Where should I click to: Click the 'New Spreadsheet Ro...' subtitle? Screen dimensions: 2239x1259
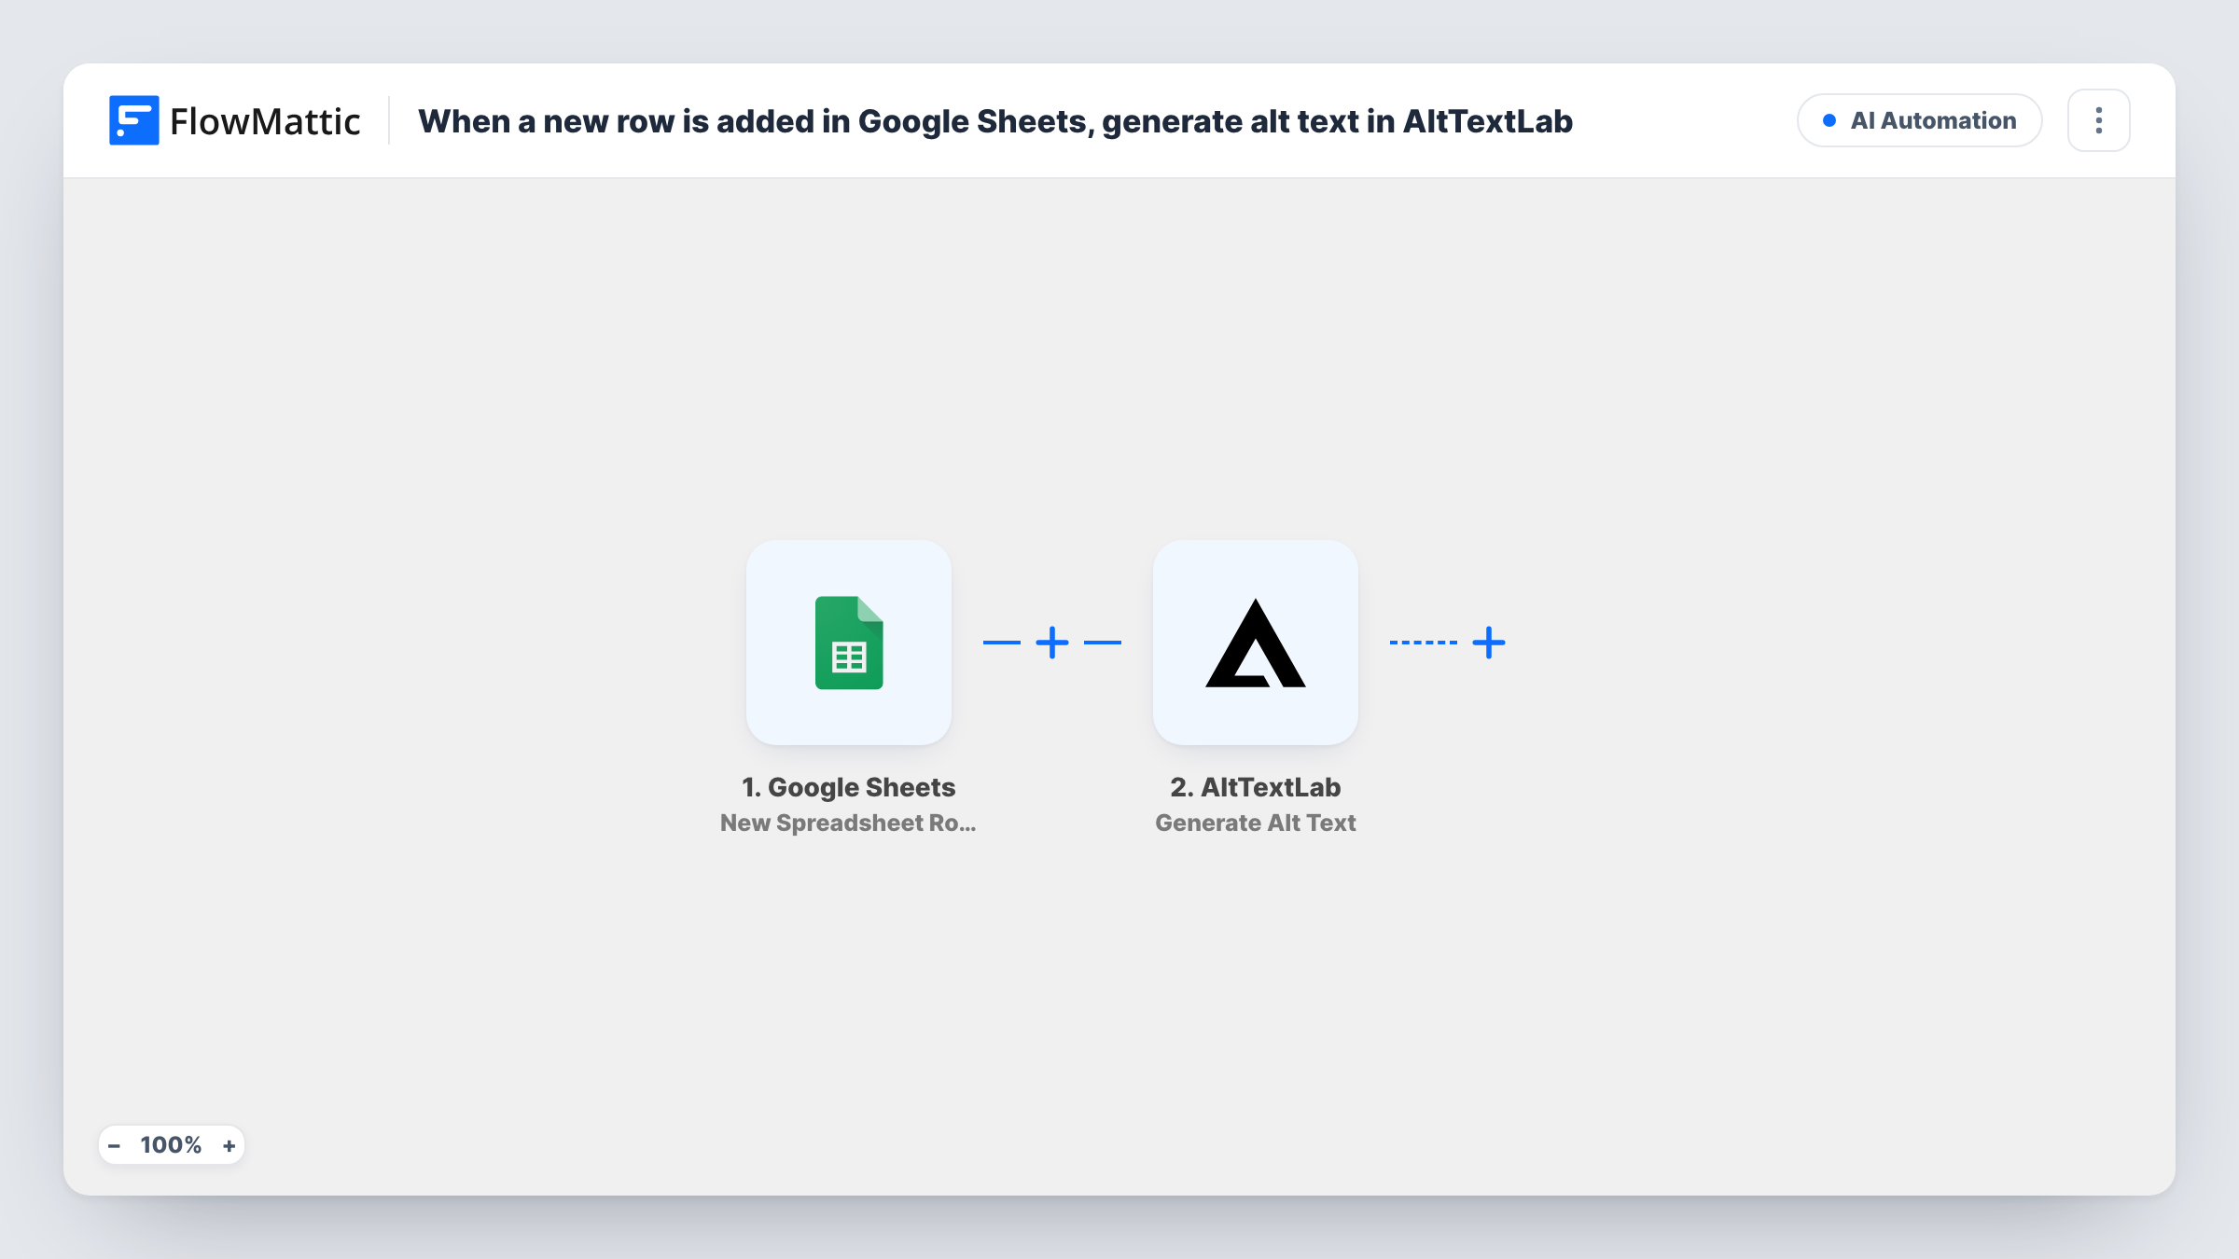848,823
